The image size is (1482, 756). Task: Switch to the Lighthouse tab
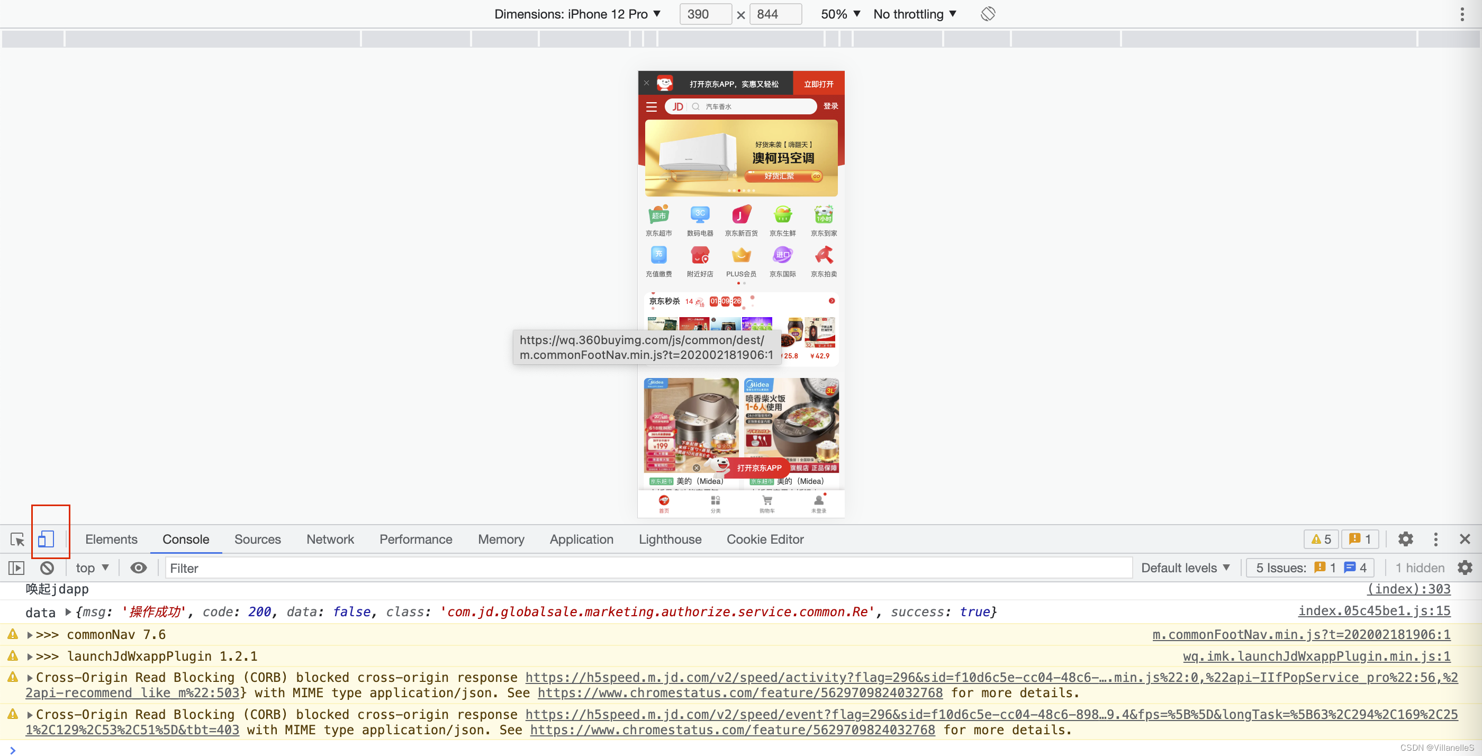pyautogui.click(x=670, y=539)
